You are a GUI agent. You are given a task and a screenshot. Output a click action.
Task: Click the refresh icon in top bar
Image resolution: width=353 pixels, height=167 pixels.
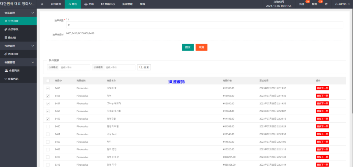[326, 4]
